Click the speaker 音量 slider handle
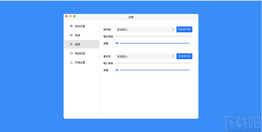 (x=191, y=43)
